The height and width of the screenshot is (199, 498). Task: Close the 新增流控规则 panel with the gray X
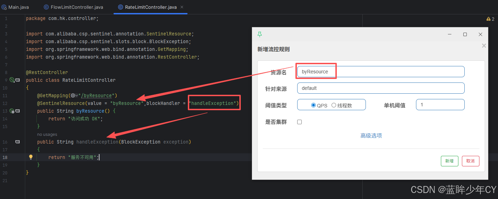click(x=484, y=46)
